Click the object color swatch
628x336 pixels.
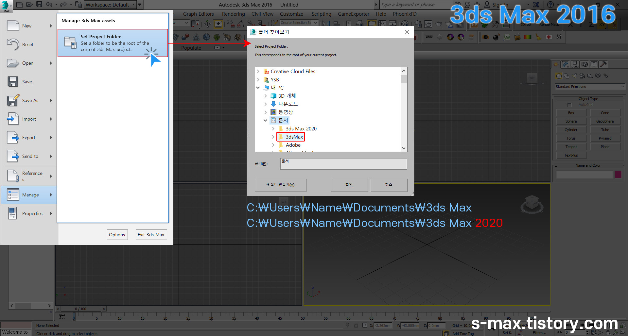coord(618,174)
